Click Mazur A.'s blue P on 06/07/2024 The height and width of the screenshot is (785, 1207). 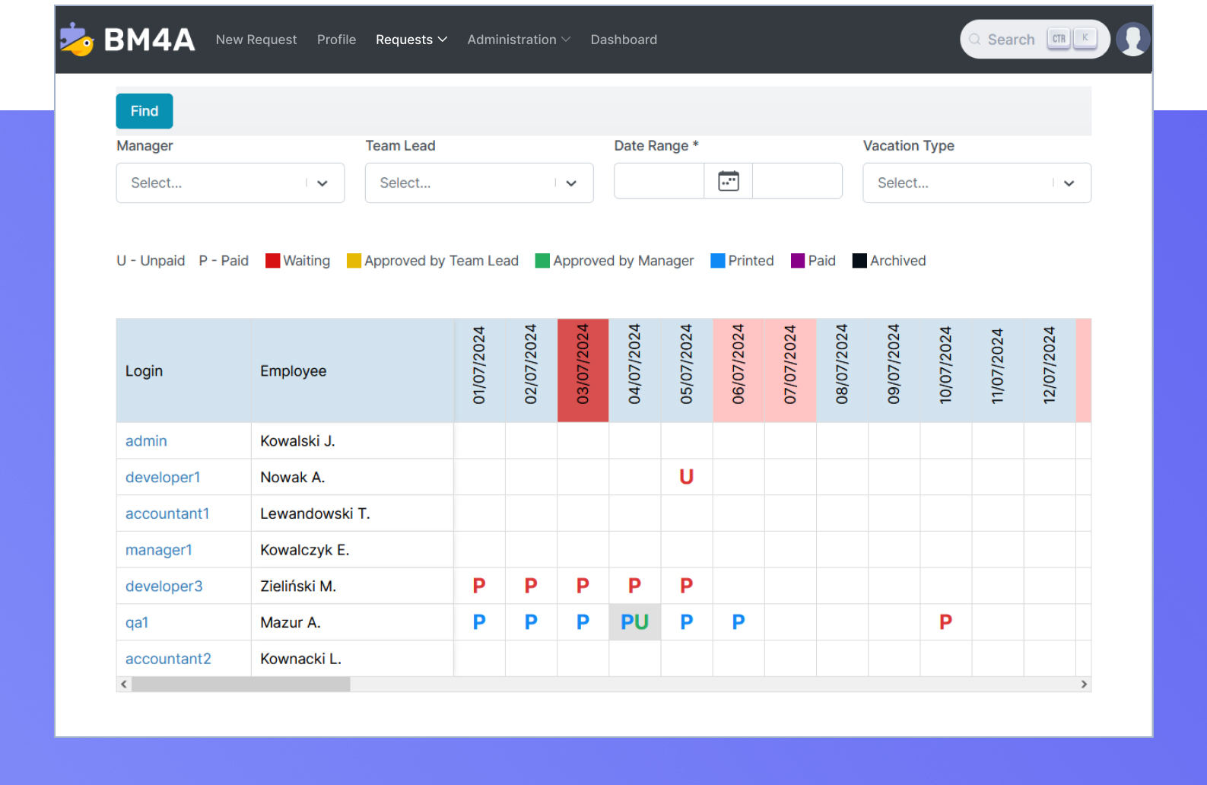738,622
